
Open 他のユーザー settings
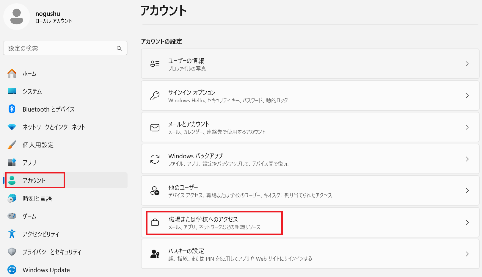pos(310,191)
